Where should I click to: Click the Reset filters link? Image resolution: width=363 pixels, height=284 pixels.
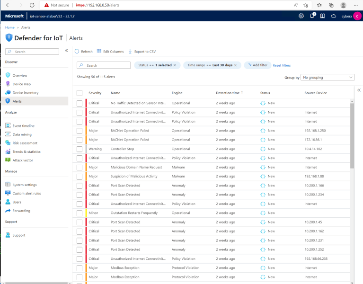pos(282,65)
